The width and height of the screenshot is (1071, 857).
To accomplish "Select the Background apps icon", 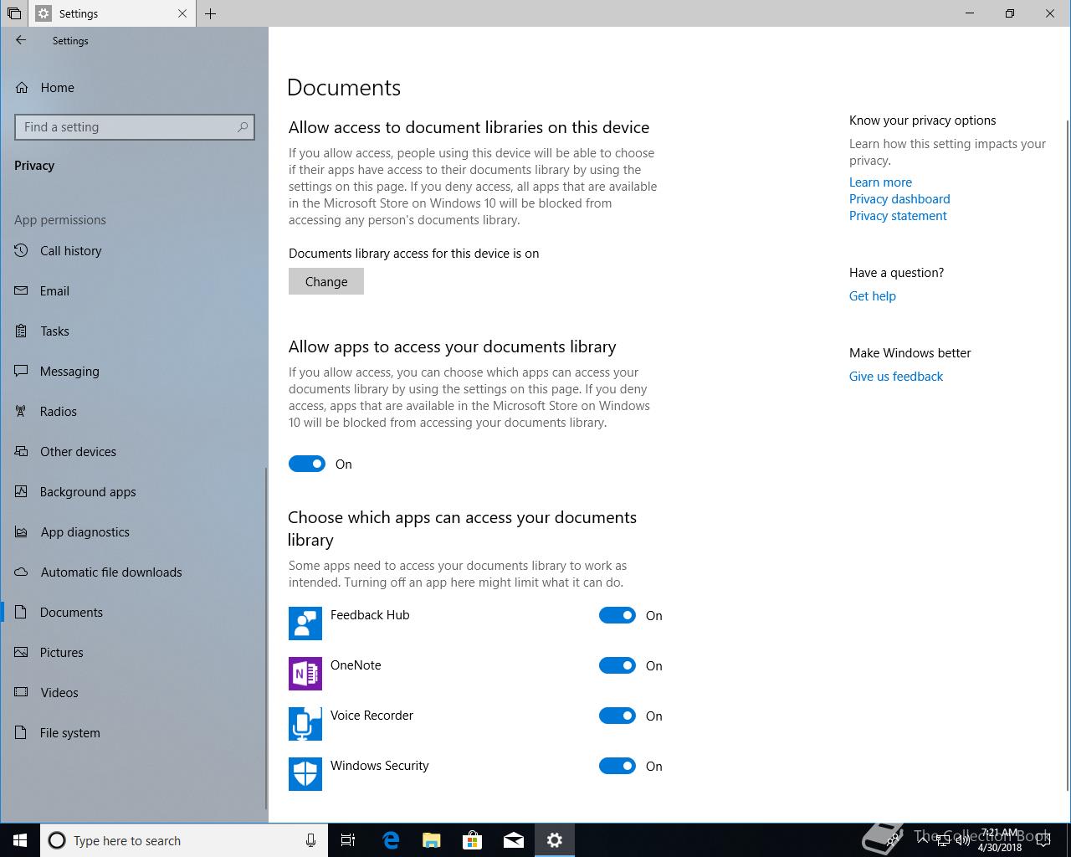I will click(23, 491).
